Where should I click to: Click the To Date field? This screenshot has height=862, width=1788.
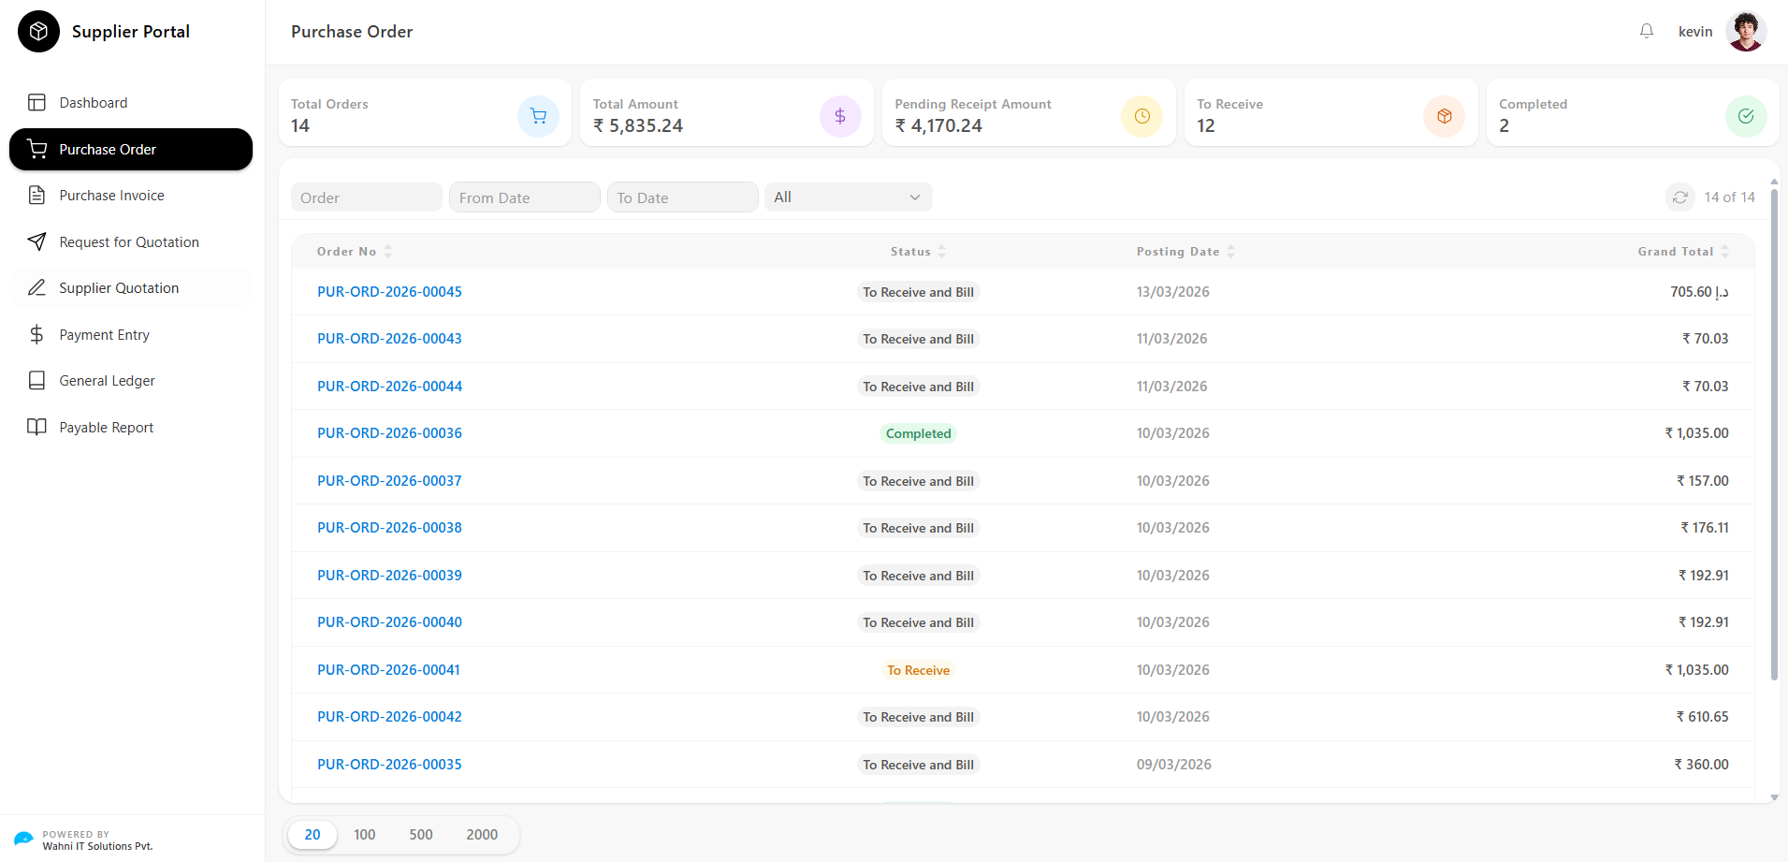[682, 197]
